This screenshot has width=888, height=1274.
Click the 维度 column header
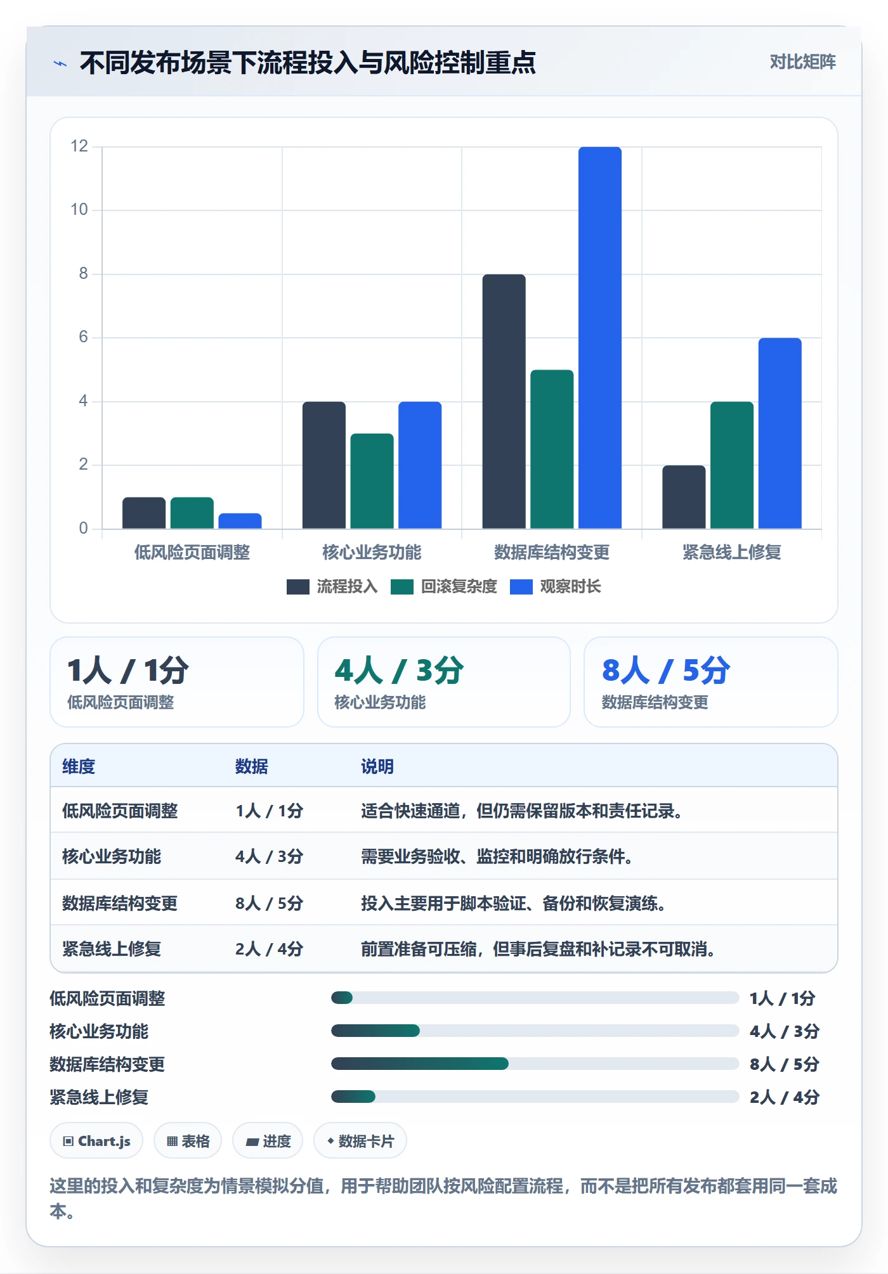point(79,766)
